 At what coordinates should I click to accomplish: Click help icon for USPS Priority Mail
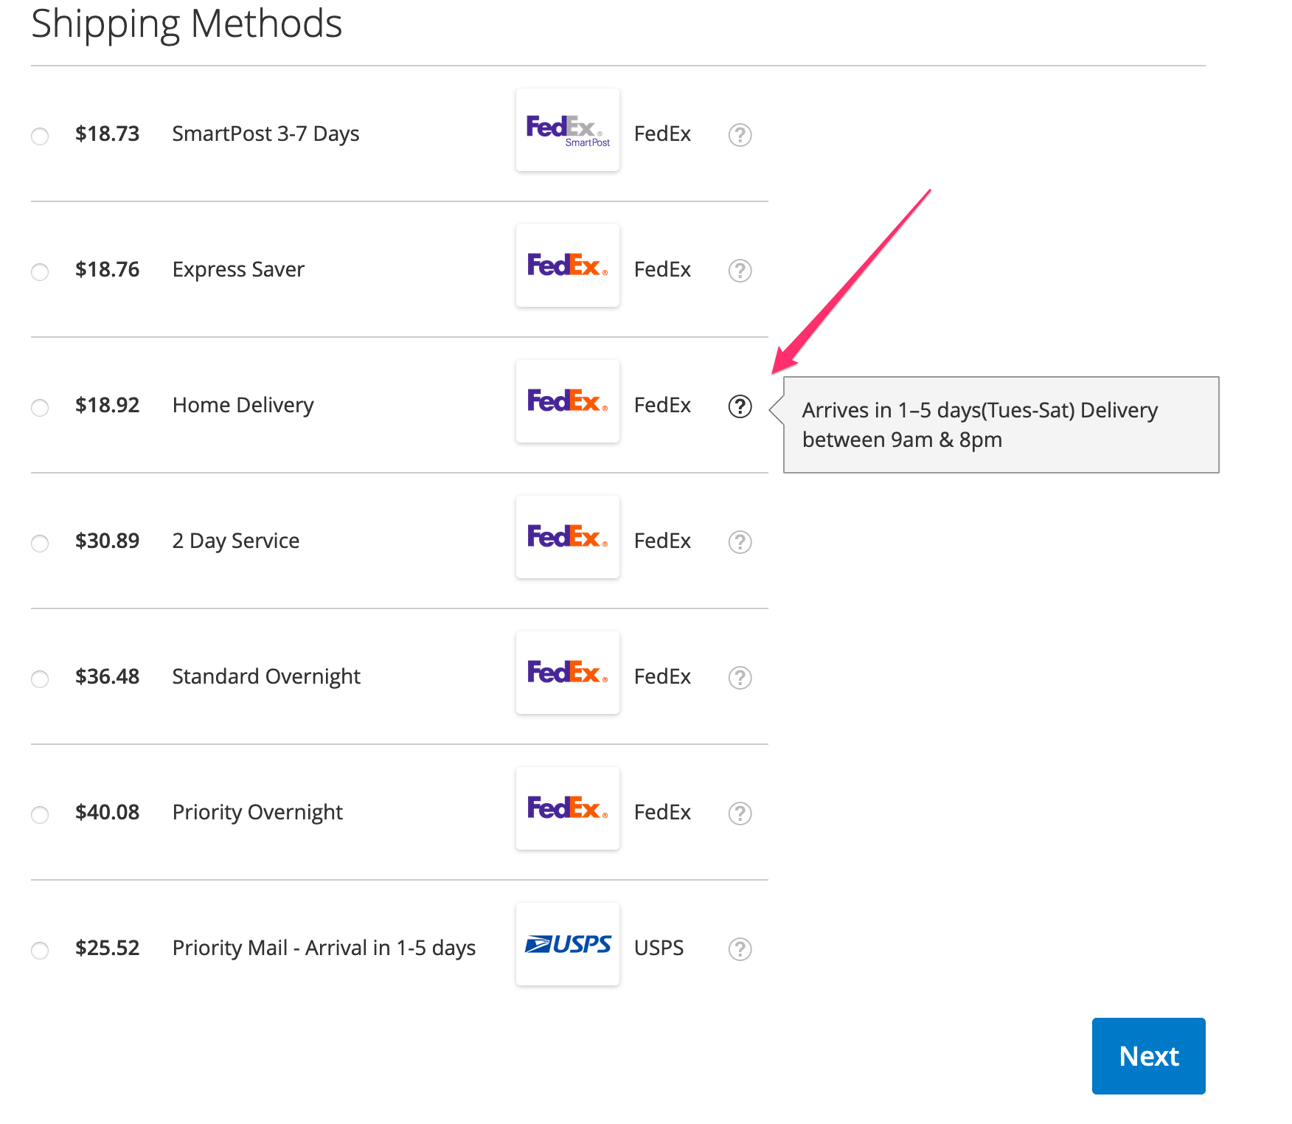click(x=740, y=949)
